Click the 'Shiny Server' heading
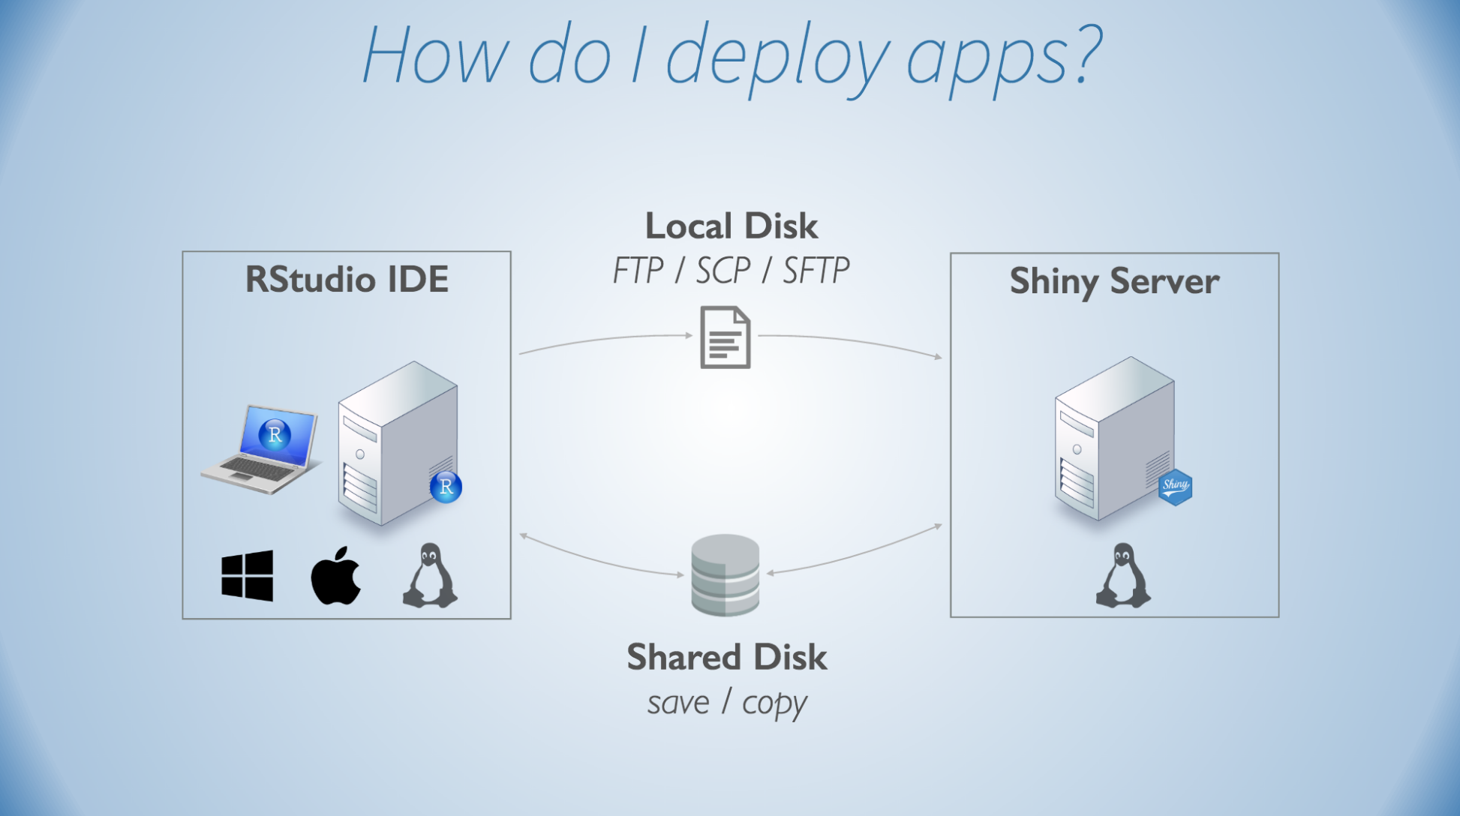The width and height of the screenshot is (1460, 816). [1114, 283]
